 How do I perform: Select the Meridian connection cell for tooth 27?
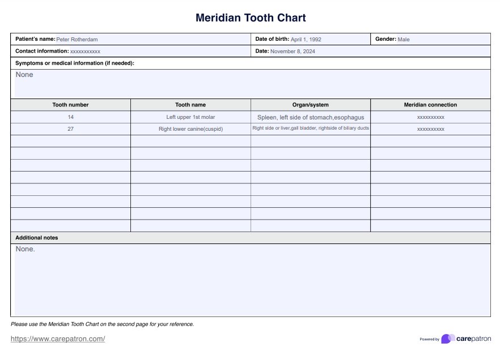430,129
